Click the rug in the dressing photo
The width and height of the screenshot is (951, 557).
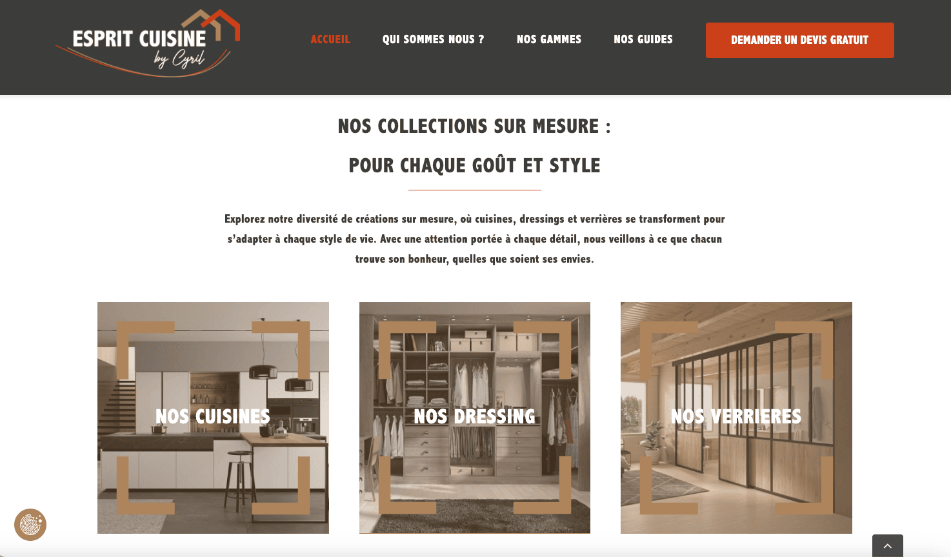coord(475,516)
